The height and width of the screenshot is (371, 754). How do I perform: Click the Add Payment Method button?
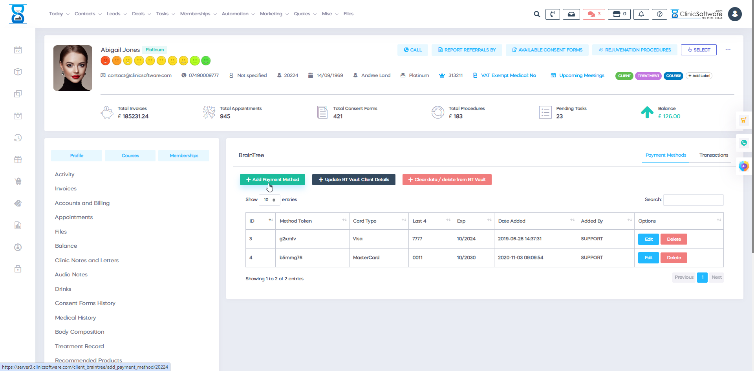(272, 179)
